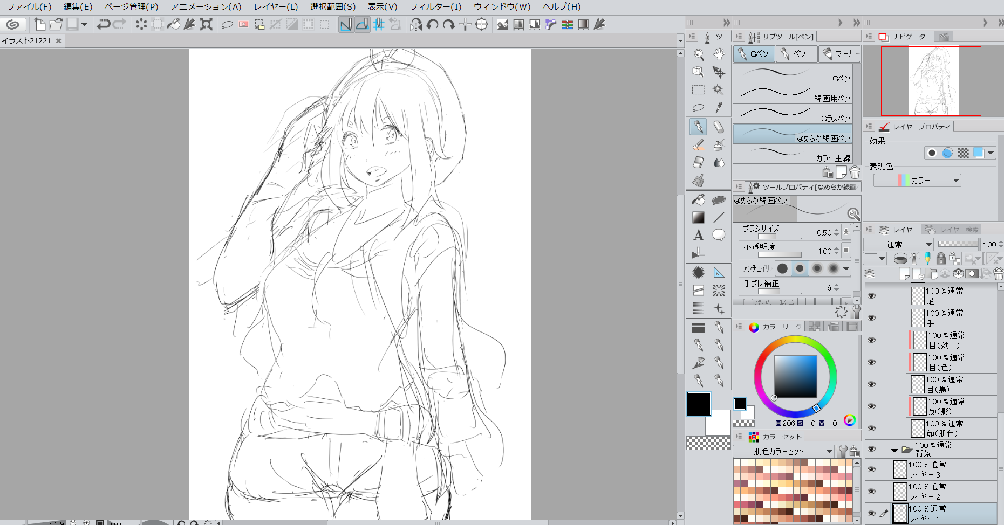Select the Balloon speech bubble tool
The width and height of the screenshot is (1004, 525).
coord(719,236)
